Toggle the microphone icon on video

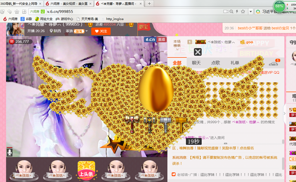[x=10, y=152]
